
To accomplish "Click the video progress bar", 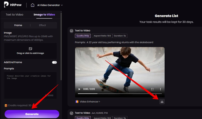I will coord(120,94).
